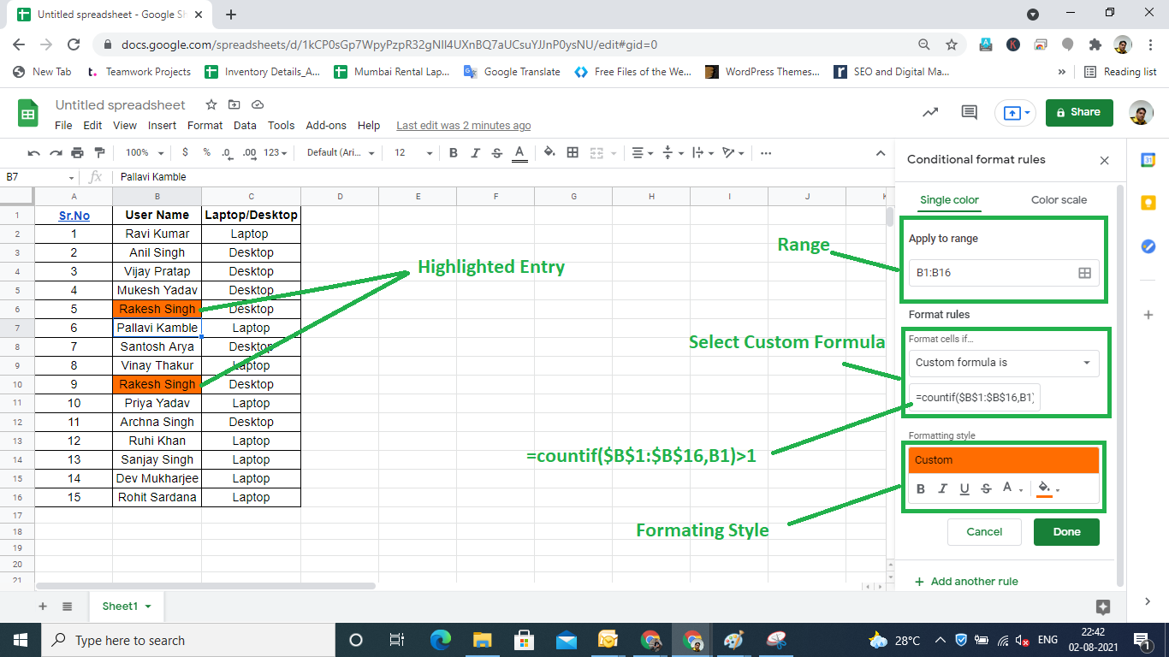This screenshot has width=1169, height=657.
Task: Toggle Strikethrough in the main toolbar
Action: click(x=497, y=153)
